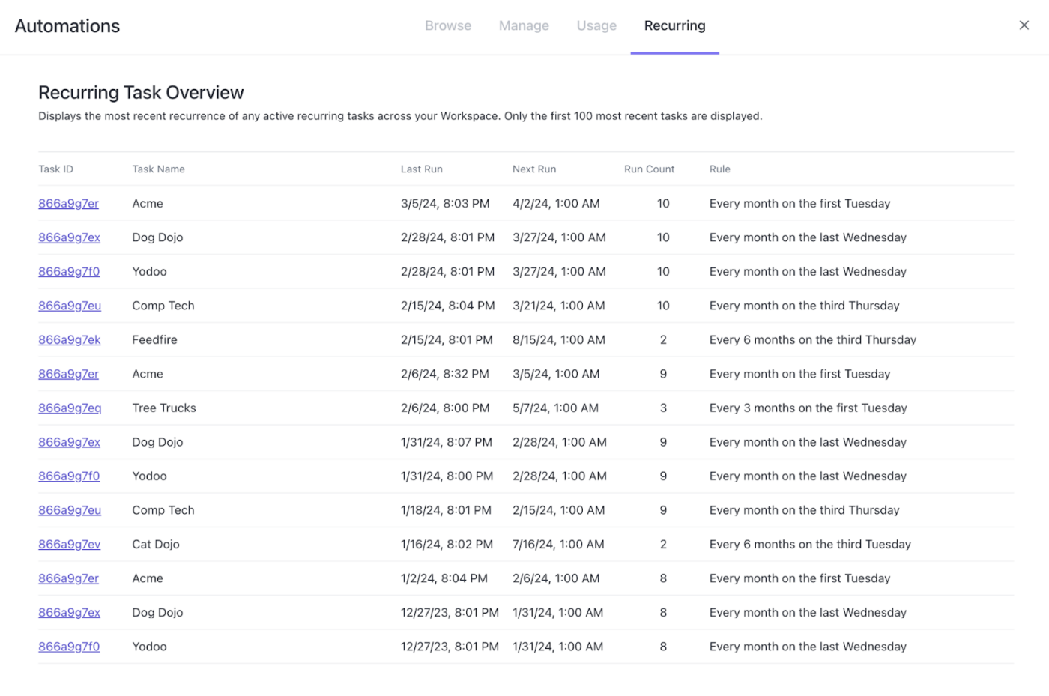Image resolution: width=1049 pixels, height=696 pixels.
Task: Click the Next Run column header
Action: click(x=534, y=169)
